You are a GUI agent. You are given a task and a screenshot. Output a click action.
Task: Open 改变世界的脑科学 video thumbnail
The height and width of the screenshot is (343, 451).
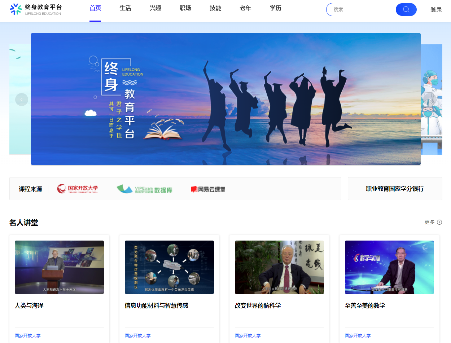(279, 267)
